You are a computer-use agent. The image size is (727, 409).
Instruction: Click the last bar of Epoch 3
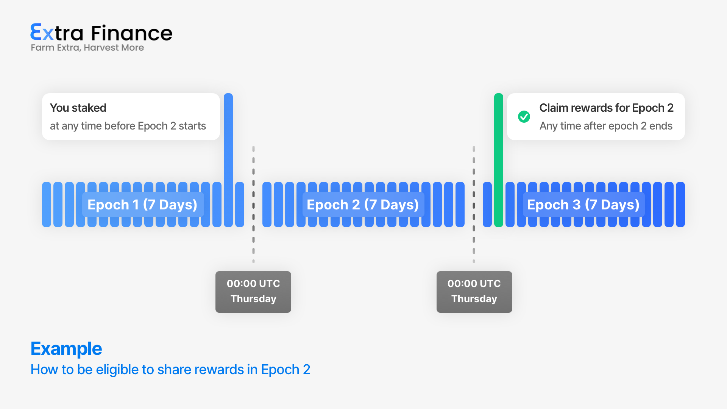(x=680, y=204)
